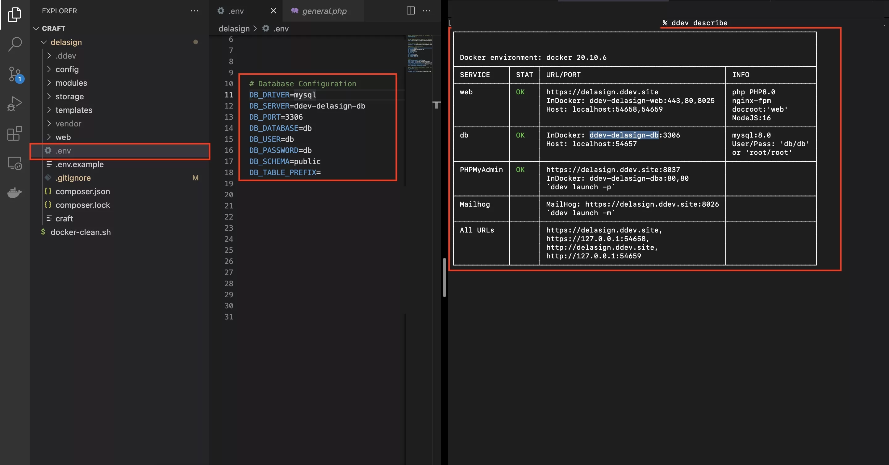Expand the .ddev folder in Explorer
Image resolution: width=889 pixels, height=465 pixels.
click(x=65, y=55)
